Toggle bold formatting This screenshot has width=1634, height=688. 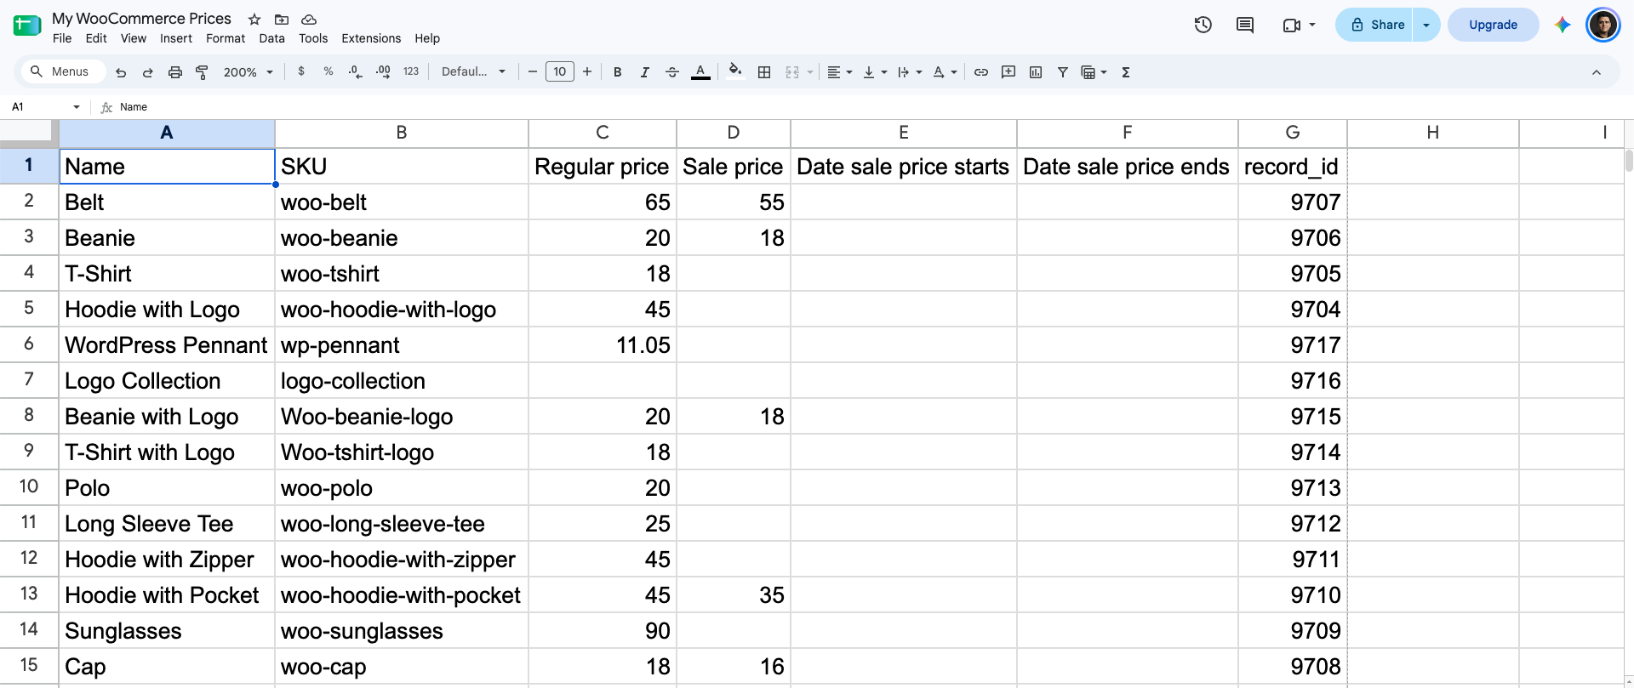618,72
